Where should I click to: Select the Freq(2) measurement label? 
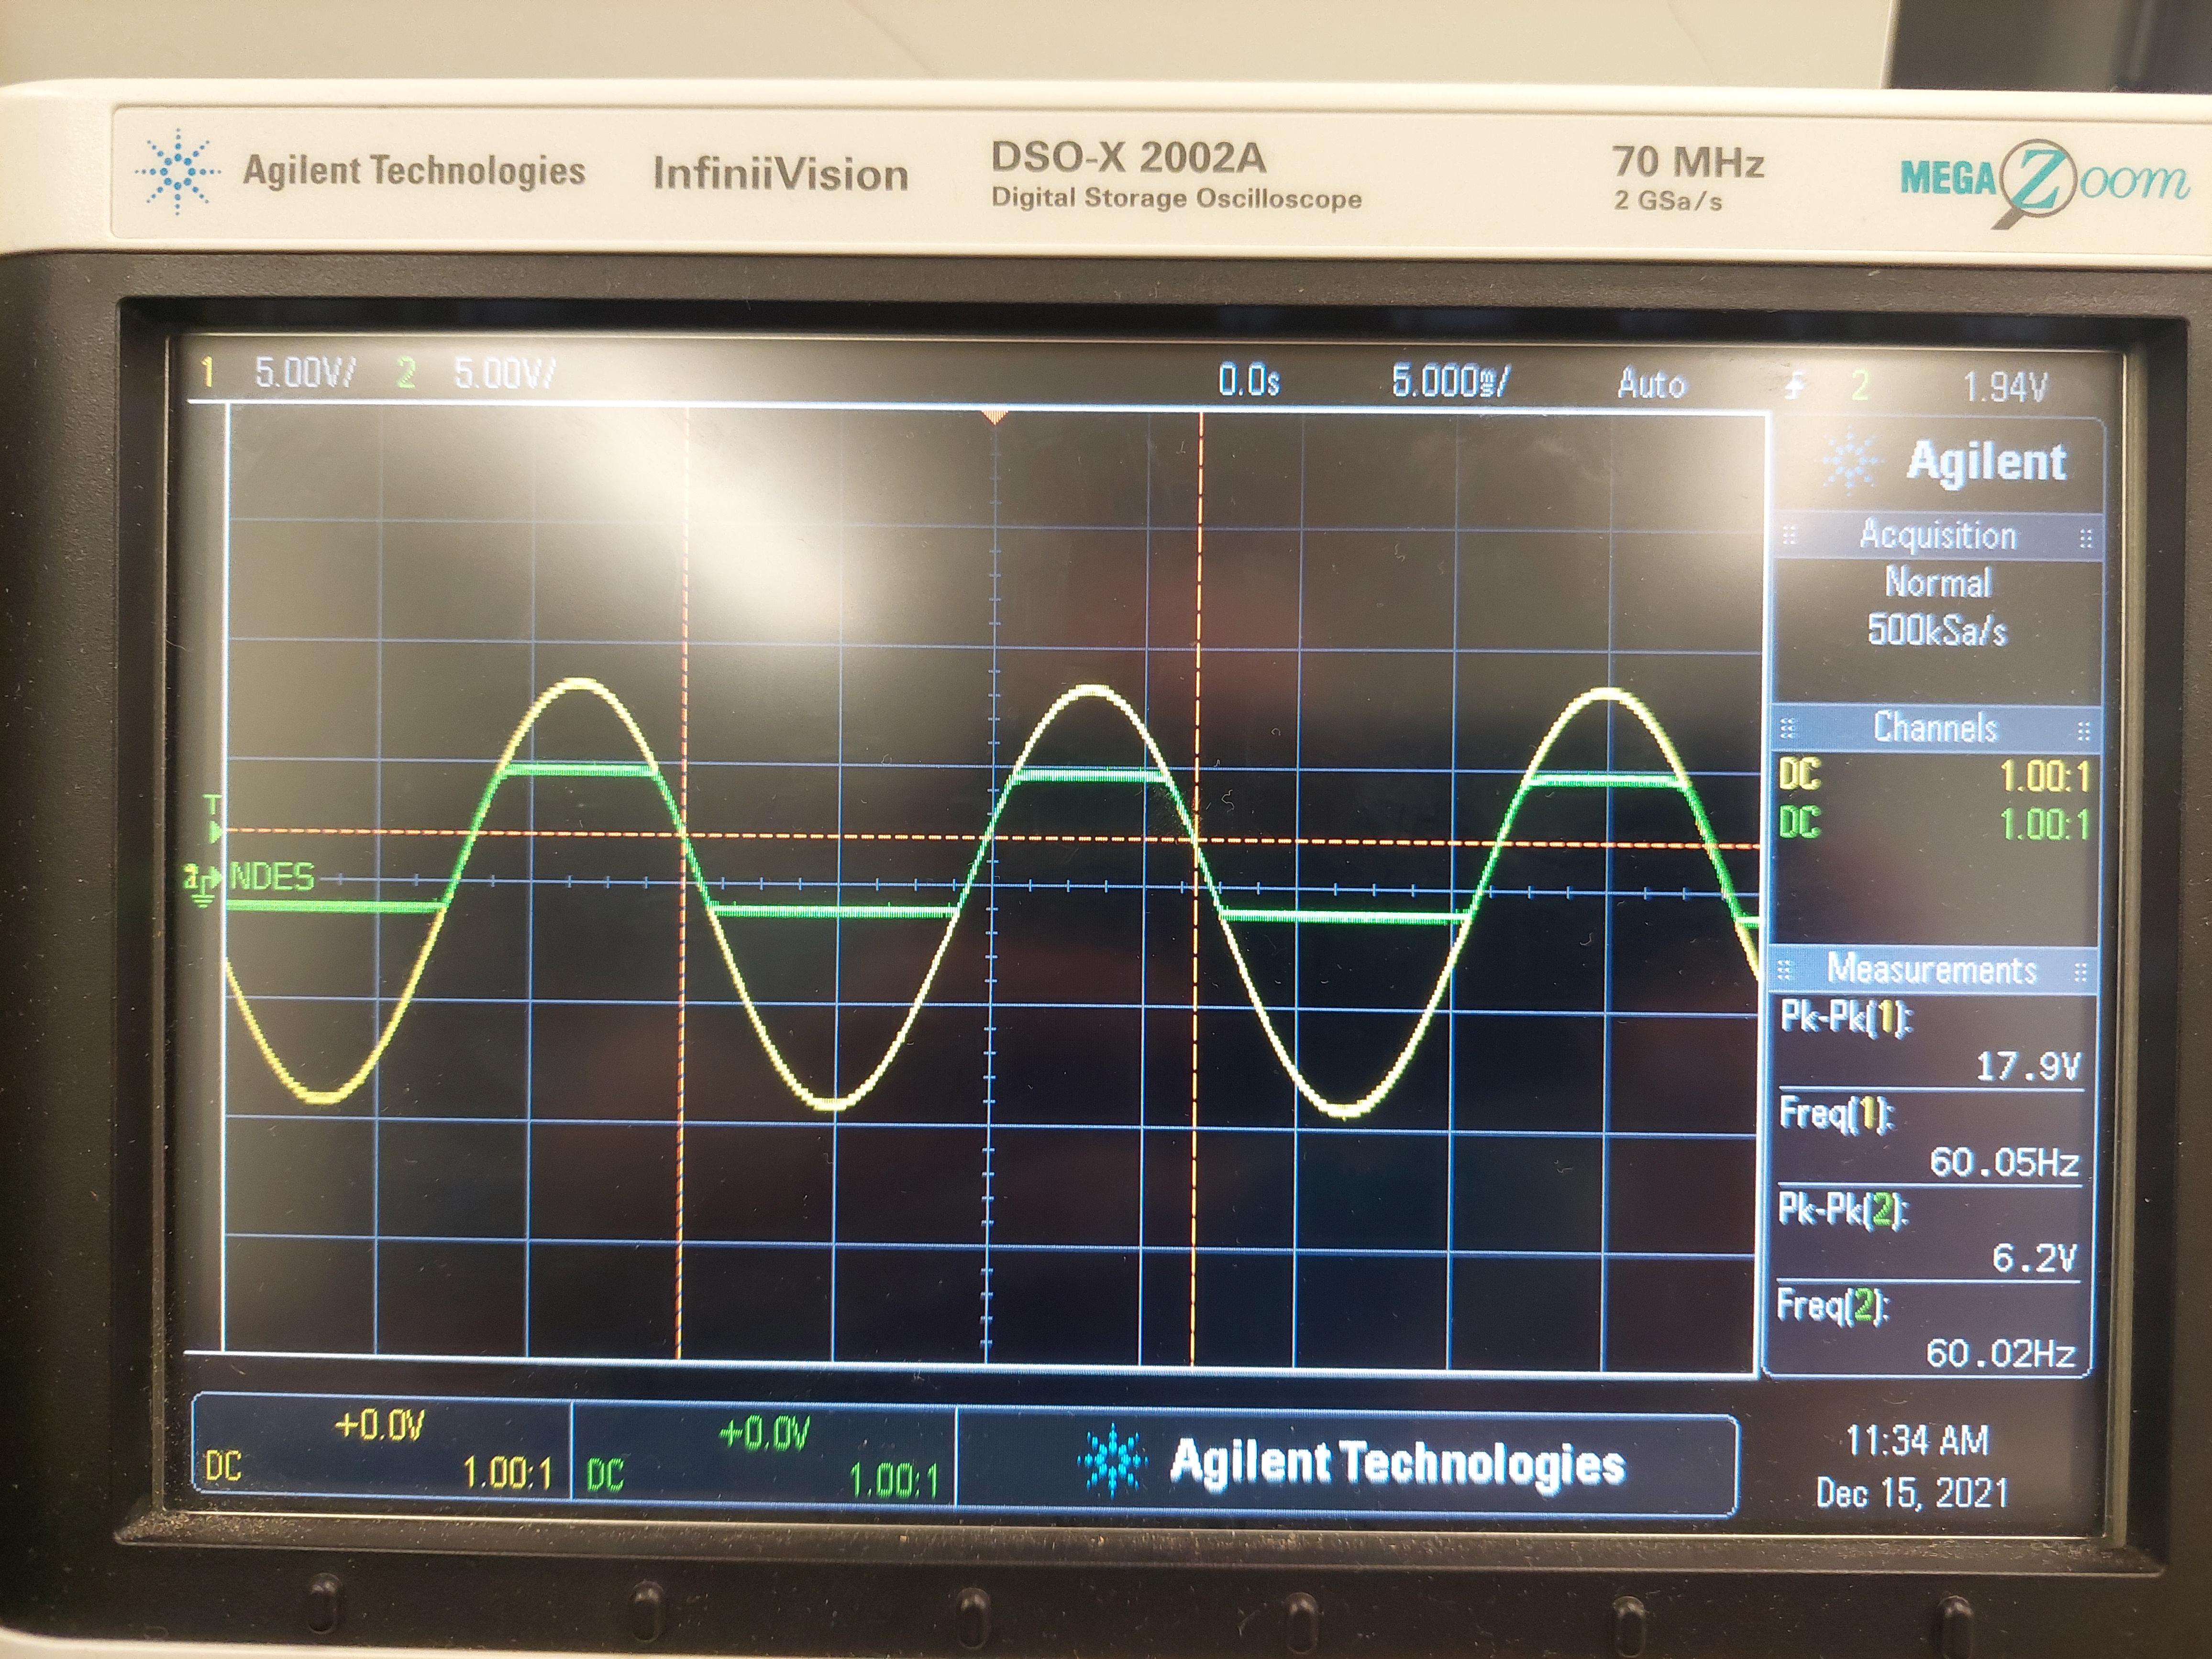click(1832, 1306)
